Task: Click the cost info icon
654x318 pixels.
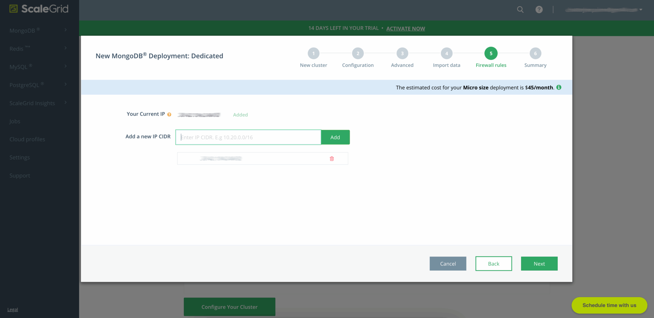Action: click(559, 88)
